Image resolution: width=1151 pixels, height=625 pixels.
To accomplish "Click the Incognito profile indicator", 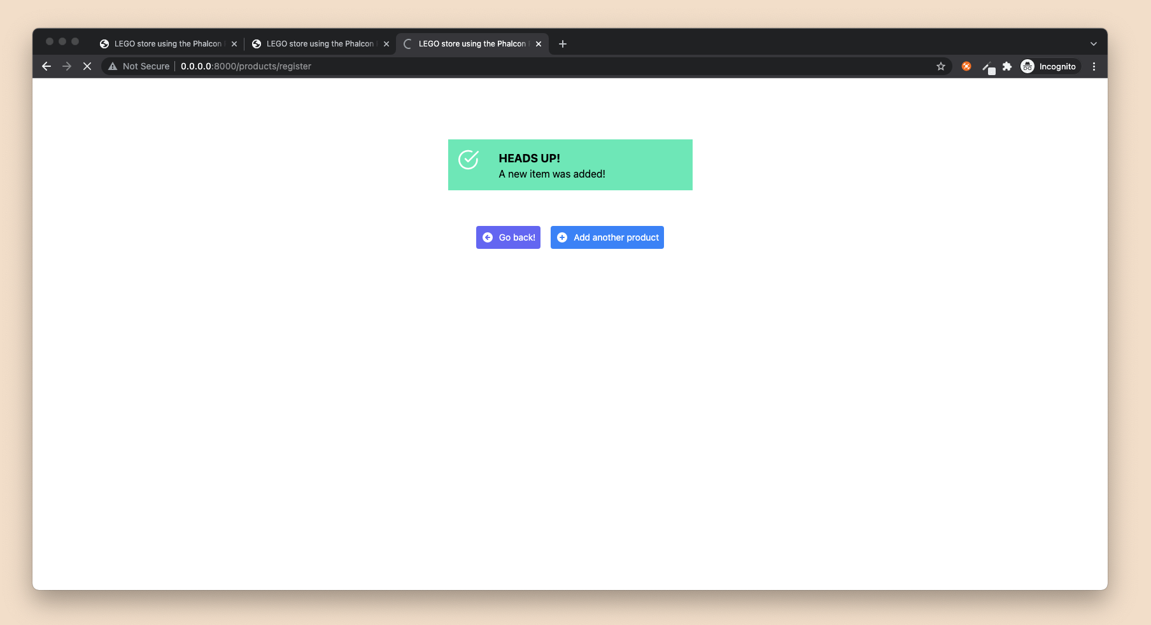I will tap(1049, 66).
